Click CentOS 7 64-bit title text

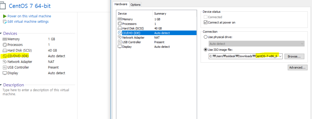[30, 6]
